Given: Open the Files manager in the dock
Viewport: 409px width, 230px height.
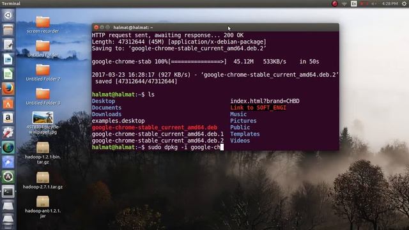Looking at the screenshot, I should (8, 30).
